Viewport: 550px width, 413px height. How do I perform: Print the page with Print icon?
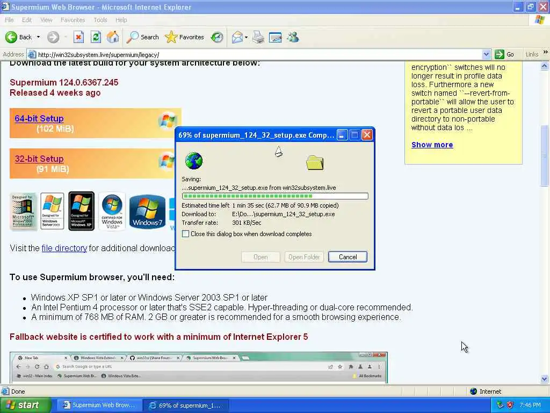click(258, 37)
